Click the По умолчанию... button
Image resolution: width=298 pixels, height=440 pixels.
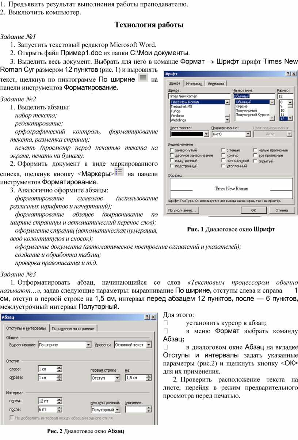pos(183,210)
